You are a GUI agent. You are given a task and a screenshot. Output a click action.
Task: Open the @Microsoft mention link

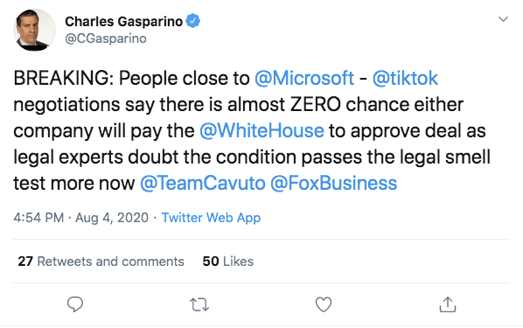coord(304,78)
